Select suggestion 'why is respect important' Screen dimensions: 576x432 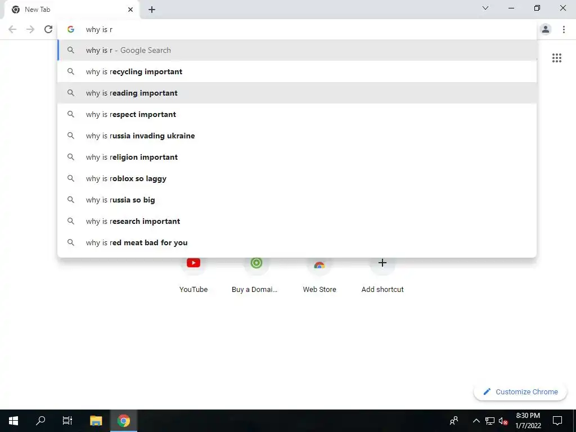click(x=297, y=114)
